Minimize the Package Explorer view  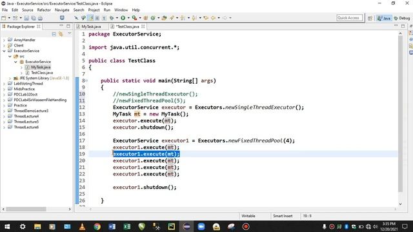pos(61,26)
